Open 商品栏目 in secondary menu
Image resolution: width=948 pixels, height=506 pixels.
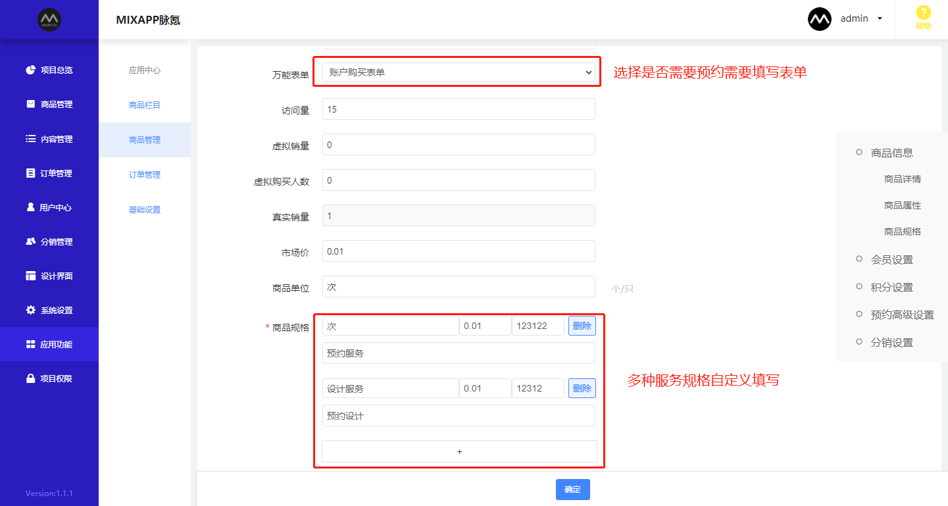(x=145, y=105)
